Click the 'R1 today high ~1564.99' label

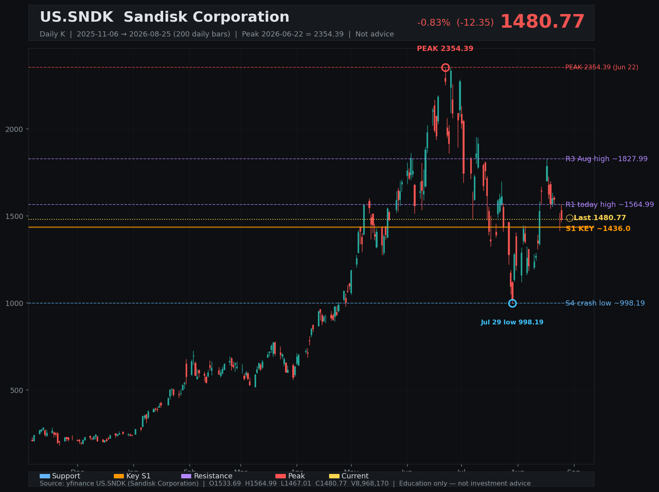pos(610,204)
